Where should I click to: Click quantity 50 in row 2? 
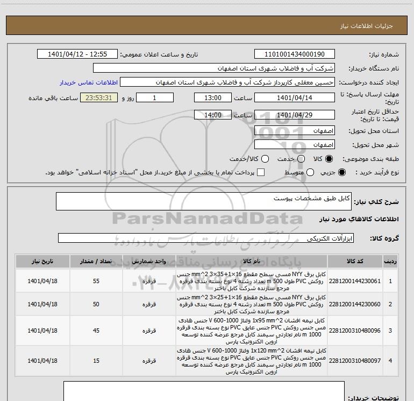pos(96,304)
